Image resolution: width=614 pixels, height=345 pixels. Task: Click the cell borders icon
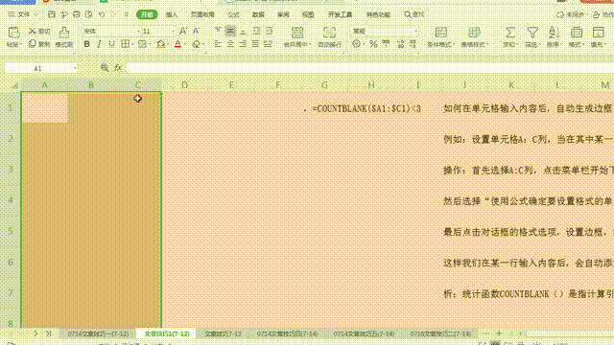point(125,44)
